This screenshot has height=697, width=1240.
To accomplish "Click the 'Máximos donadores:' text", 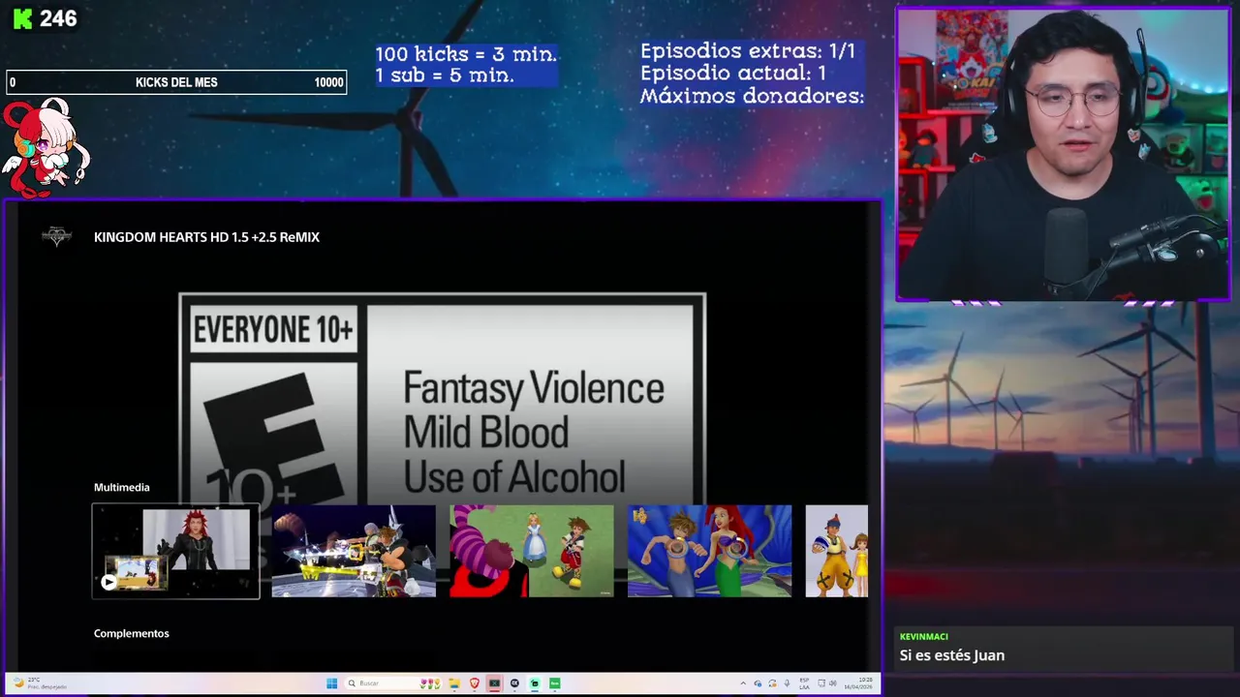I will tap(752, 96).
